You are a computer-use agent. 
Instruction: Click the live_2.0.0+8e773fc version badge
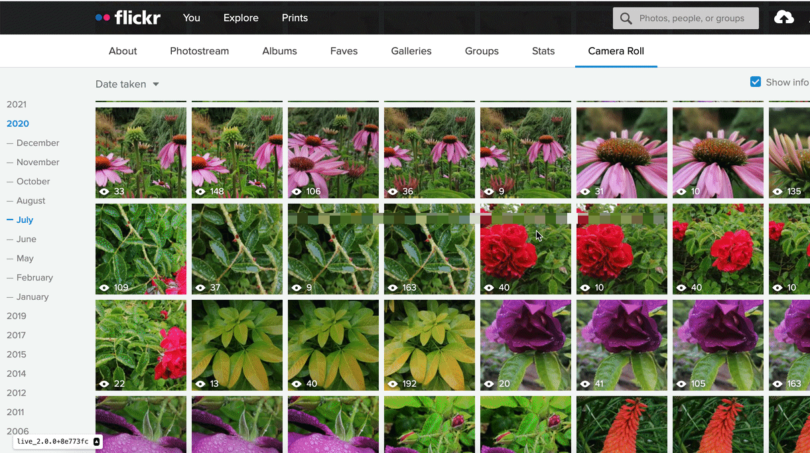click(x=58, y=441)
